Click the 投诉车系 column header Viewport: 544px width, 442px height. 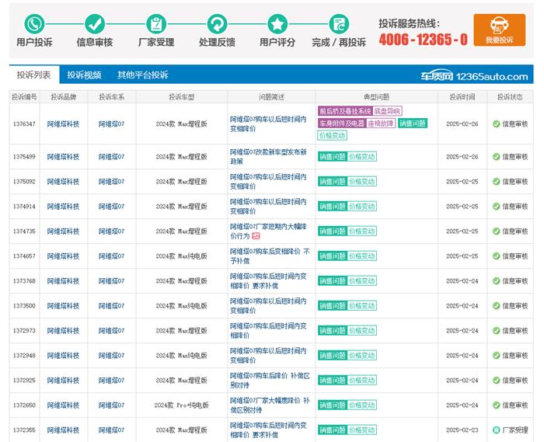[x=112, y=97]
